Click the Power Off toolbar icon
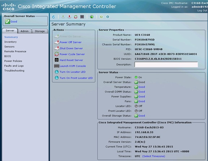208x161 pixels. [69, 17]
